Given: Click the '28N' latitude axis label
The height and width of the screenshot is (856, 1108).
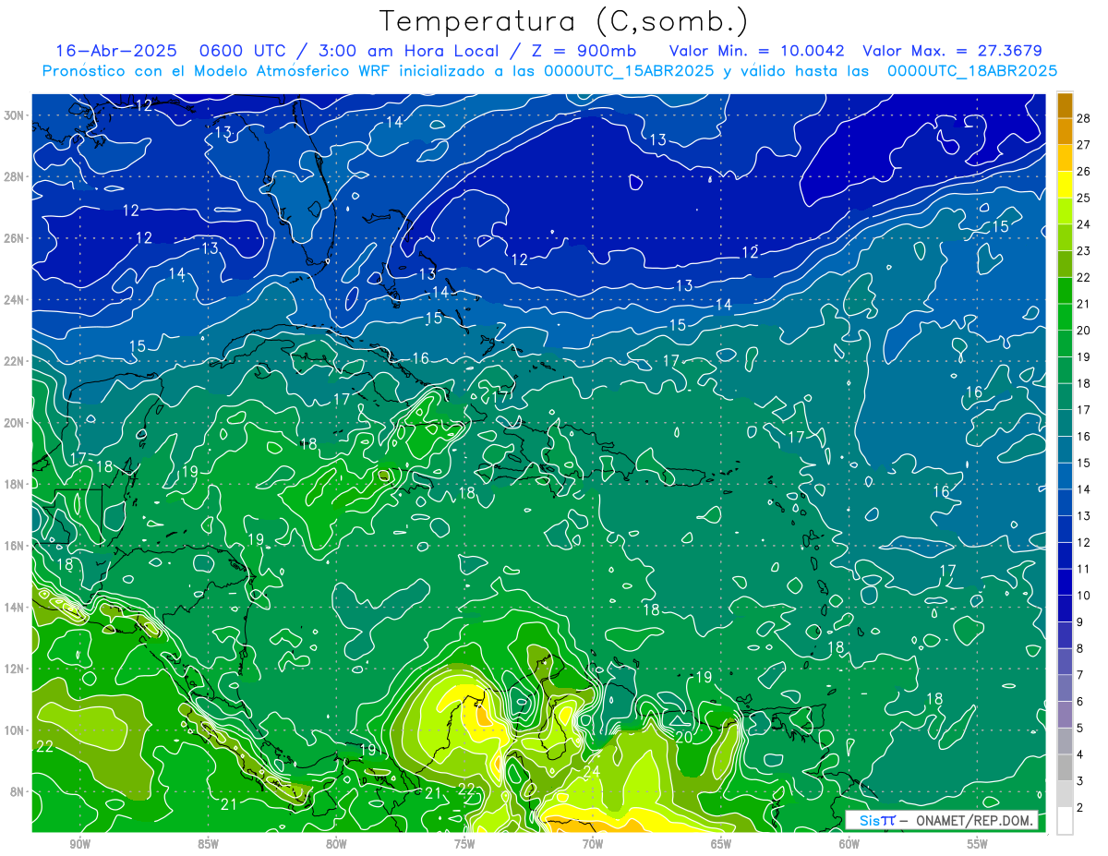Looking at the screenshot, I should [14, 176].
